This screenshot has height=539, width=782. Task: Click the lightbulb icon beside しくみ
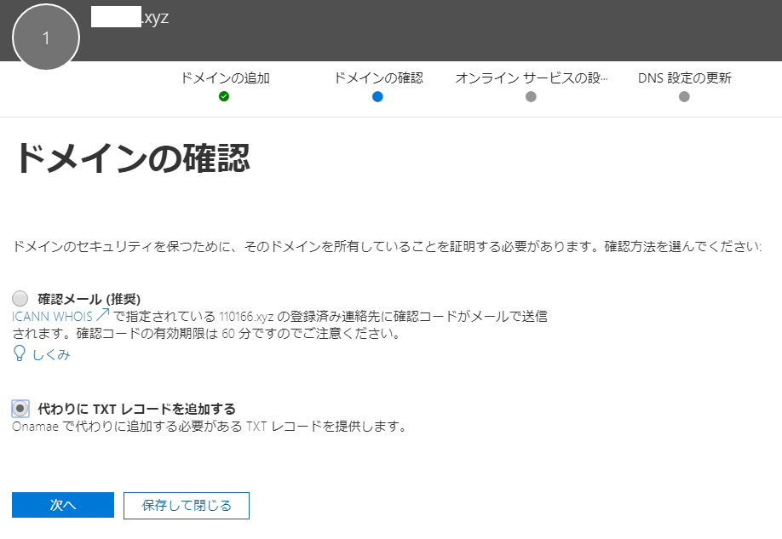point(19,353)
